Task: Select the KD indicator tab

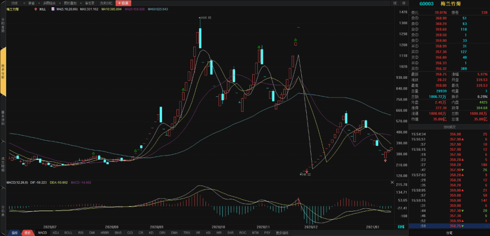Action: 151,233
